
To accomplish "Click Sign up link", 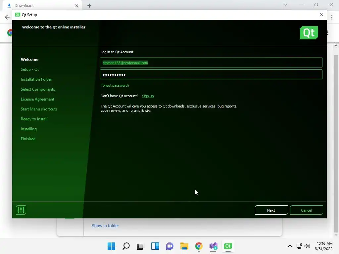I will pos(148,96).
